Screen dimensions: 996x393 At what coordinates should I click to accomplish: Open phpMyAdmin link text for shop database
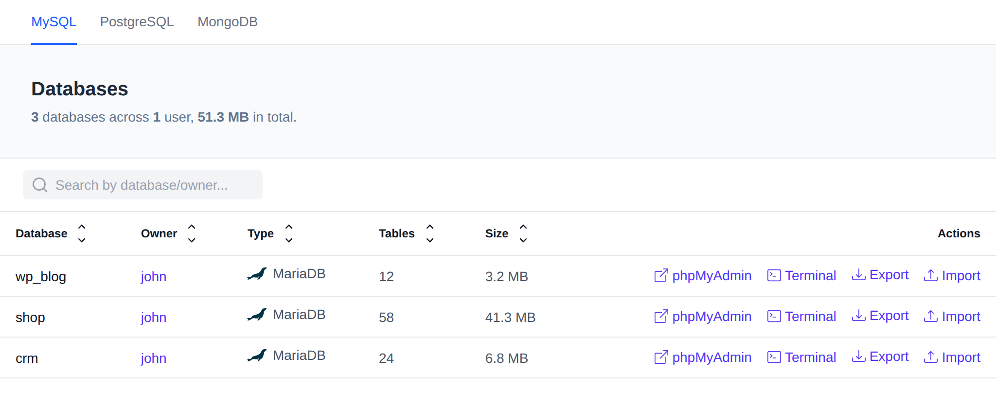coord(712,317)
